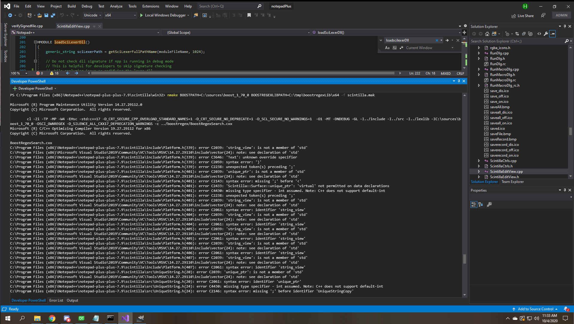
Task: Open the loadSciLexerDll() member dropdown
Action: coord(386,33)
